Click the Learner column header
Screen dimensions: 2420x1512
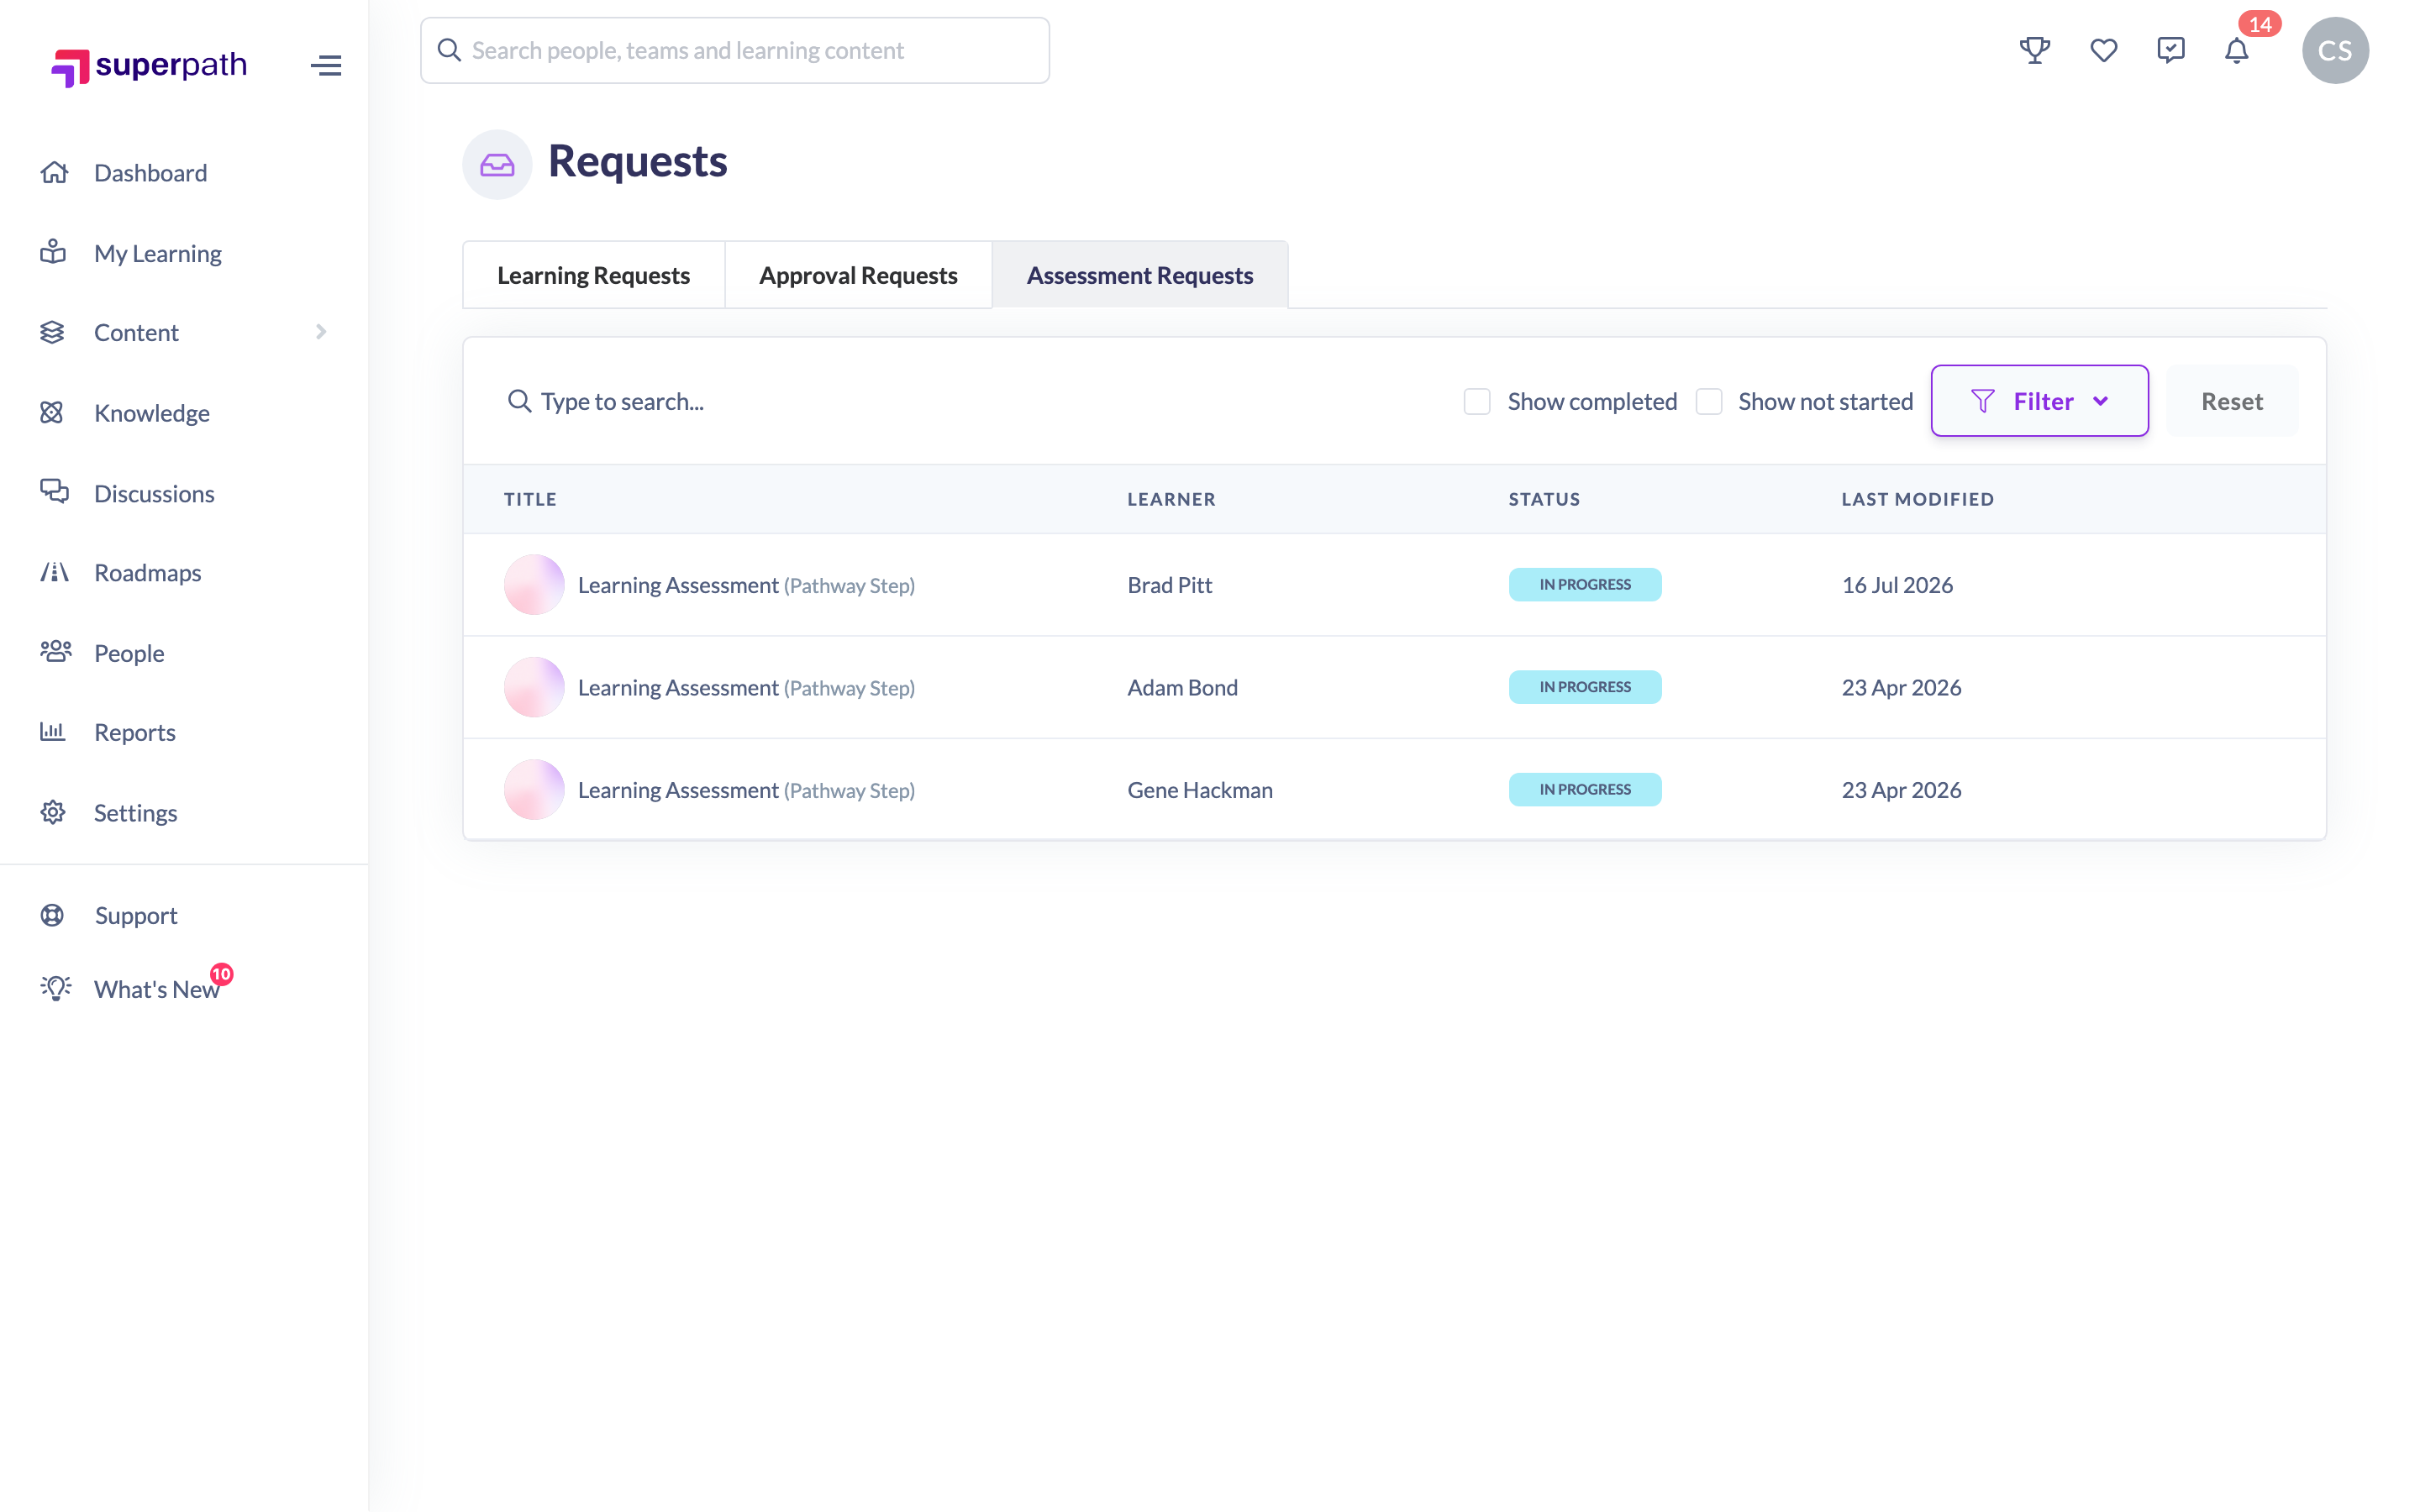coord(1171,499)
